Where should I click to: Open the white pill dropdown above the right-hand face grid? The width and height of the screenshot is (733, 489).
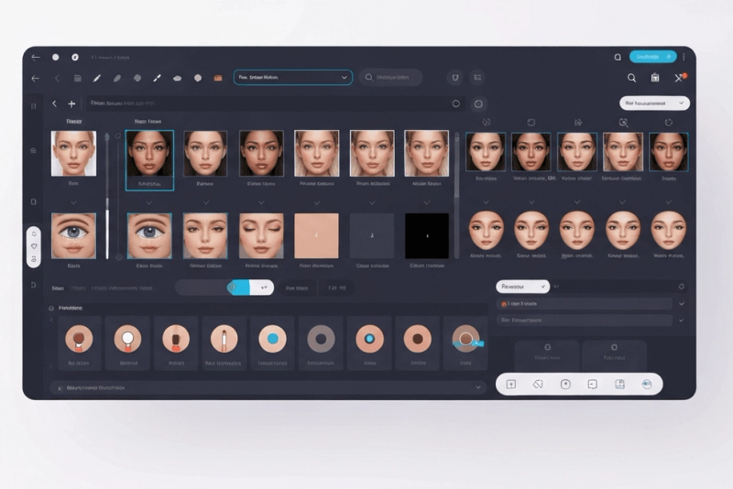(x=654, y=103)
